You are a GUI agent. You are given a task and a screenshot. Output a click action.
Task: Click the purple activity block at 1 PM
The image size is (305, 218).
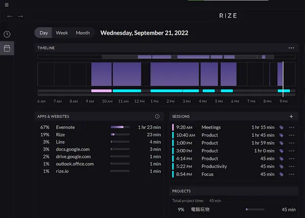(175, 74)
